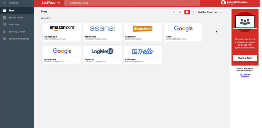This screenshot has height=128, width=262.
Task: Click kpetrillo@gmail.com under Eventbrite
Action: click(133, 39)
